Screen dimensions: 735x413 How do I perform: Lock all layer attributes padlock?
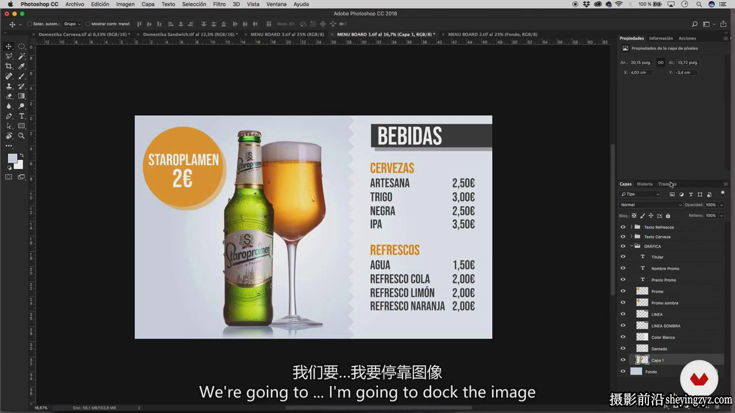[668, 216]
